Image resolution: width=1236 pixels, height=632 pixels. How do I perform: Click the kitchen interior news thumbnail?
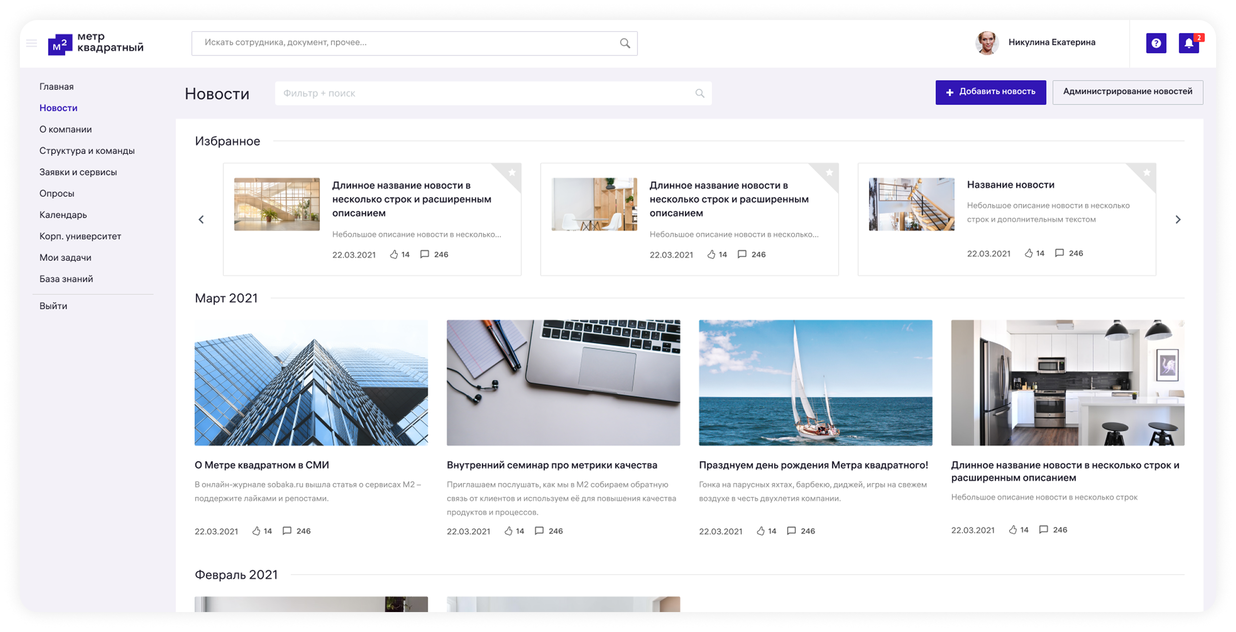point(1068,382)
